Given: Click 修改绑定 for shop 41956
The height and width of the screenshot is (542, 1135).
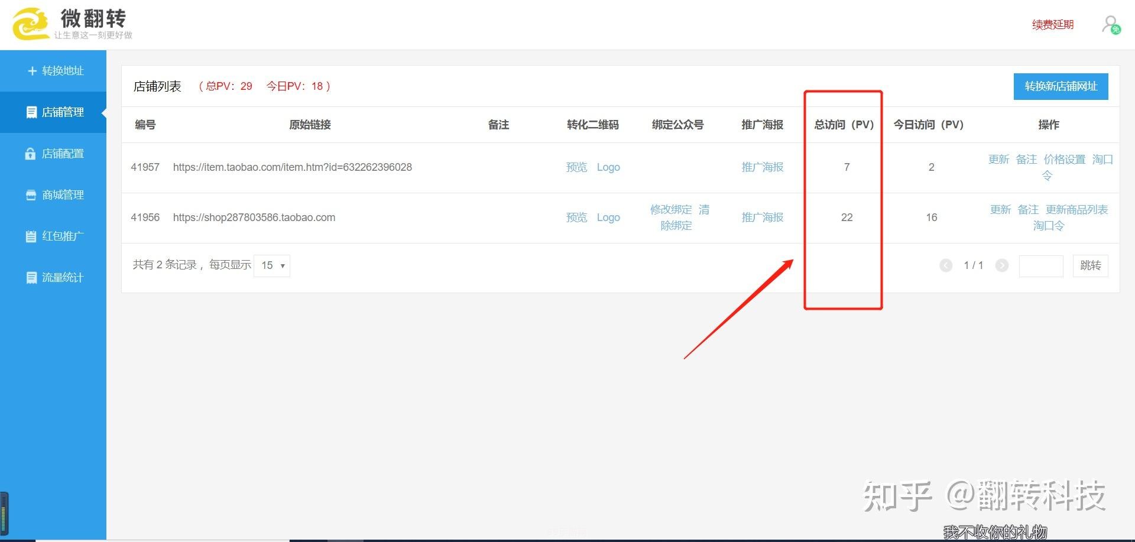Looking at the screenshot, I should (x=671, y=210).
